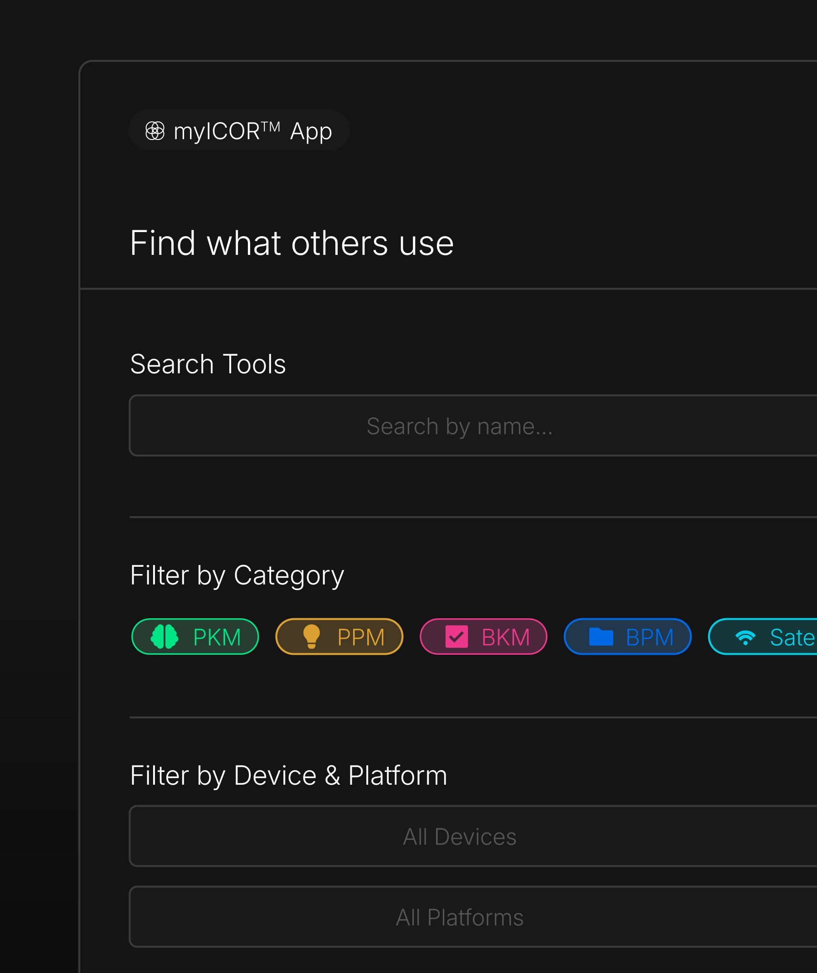Image resolution: width=817 pixels, height=973 pixels.
Task: Expand the All Platforms dropdown
Action: pos(459,917)
